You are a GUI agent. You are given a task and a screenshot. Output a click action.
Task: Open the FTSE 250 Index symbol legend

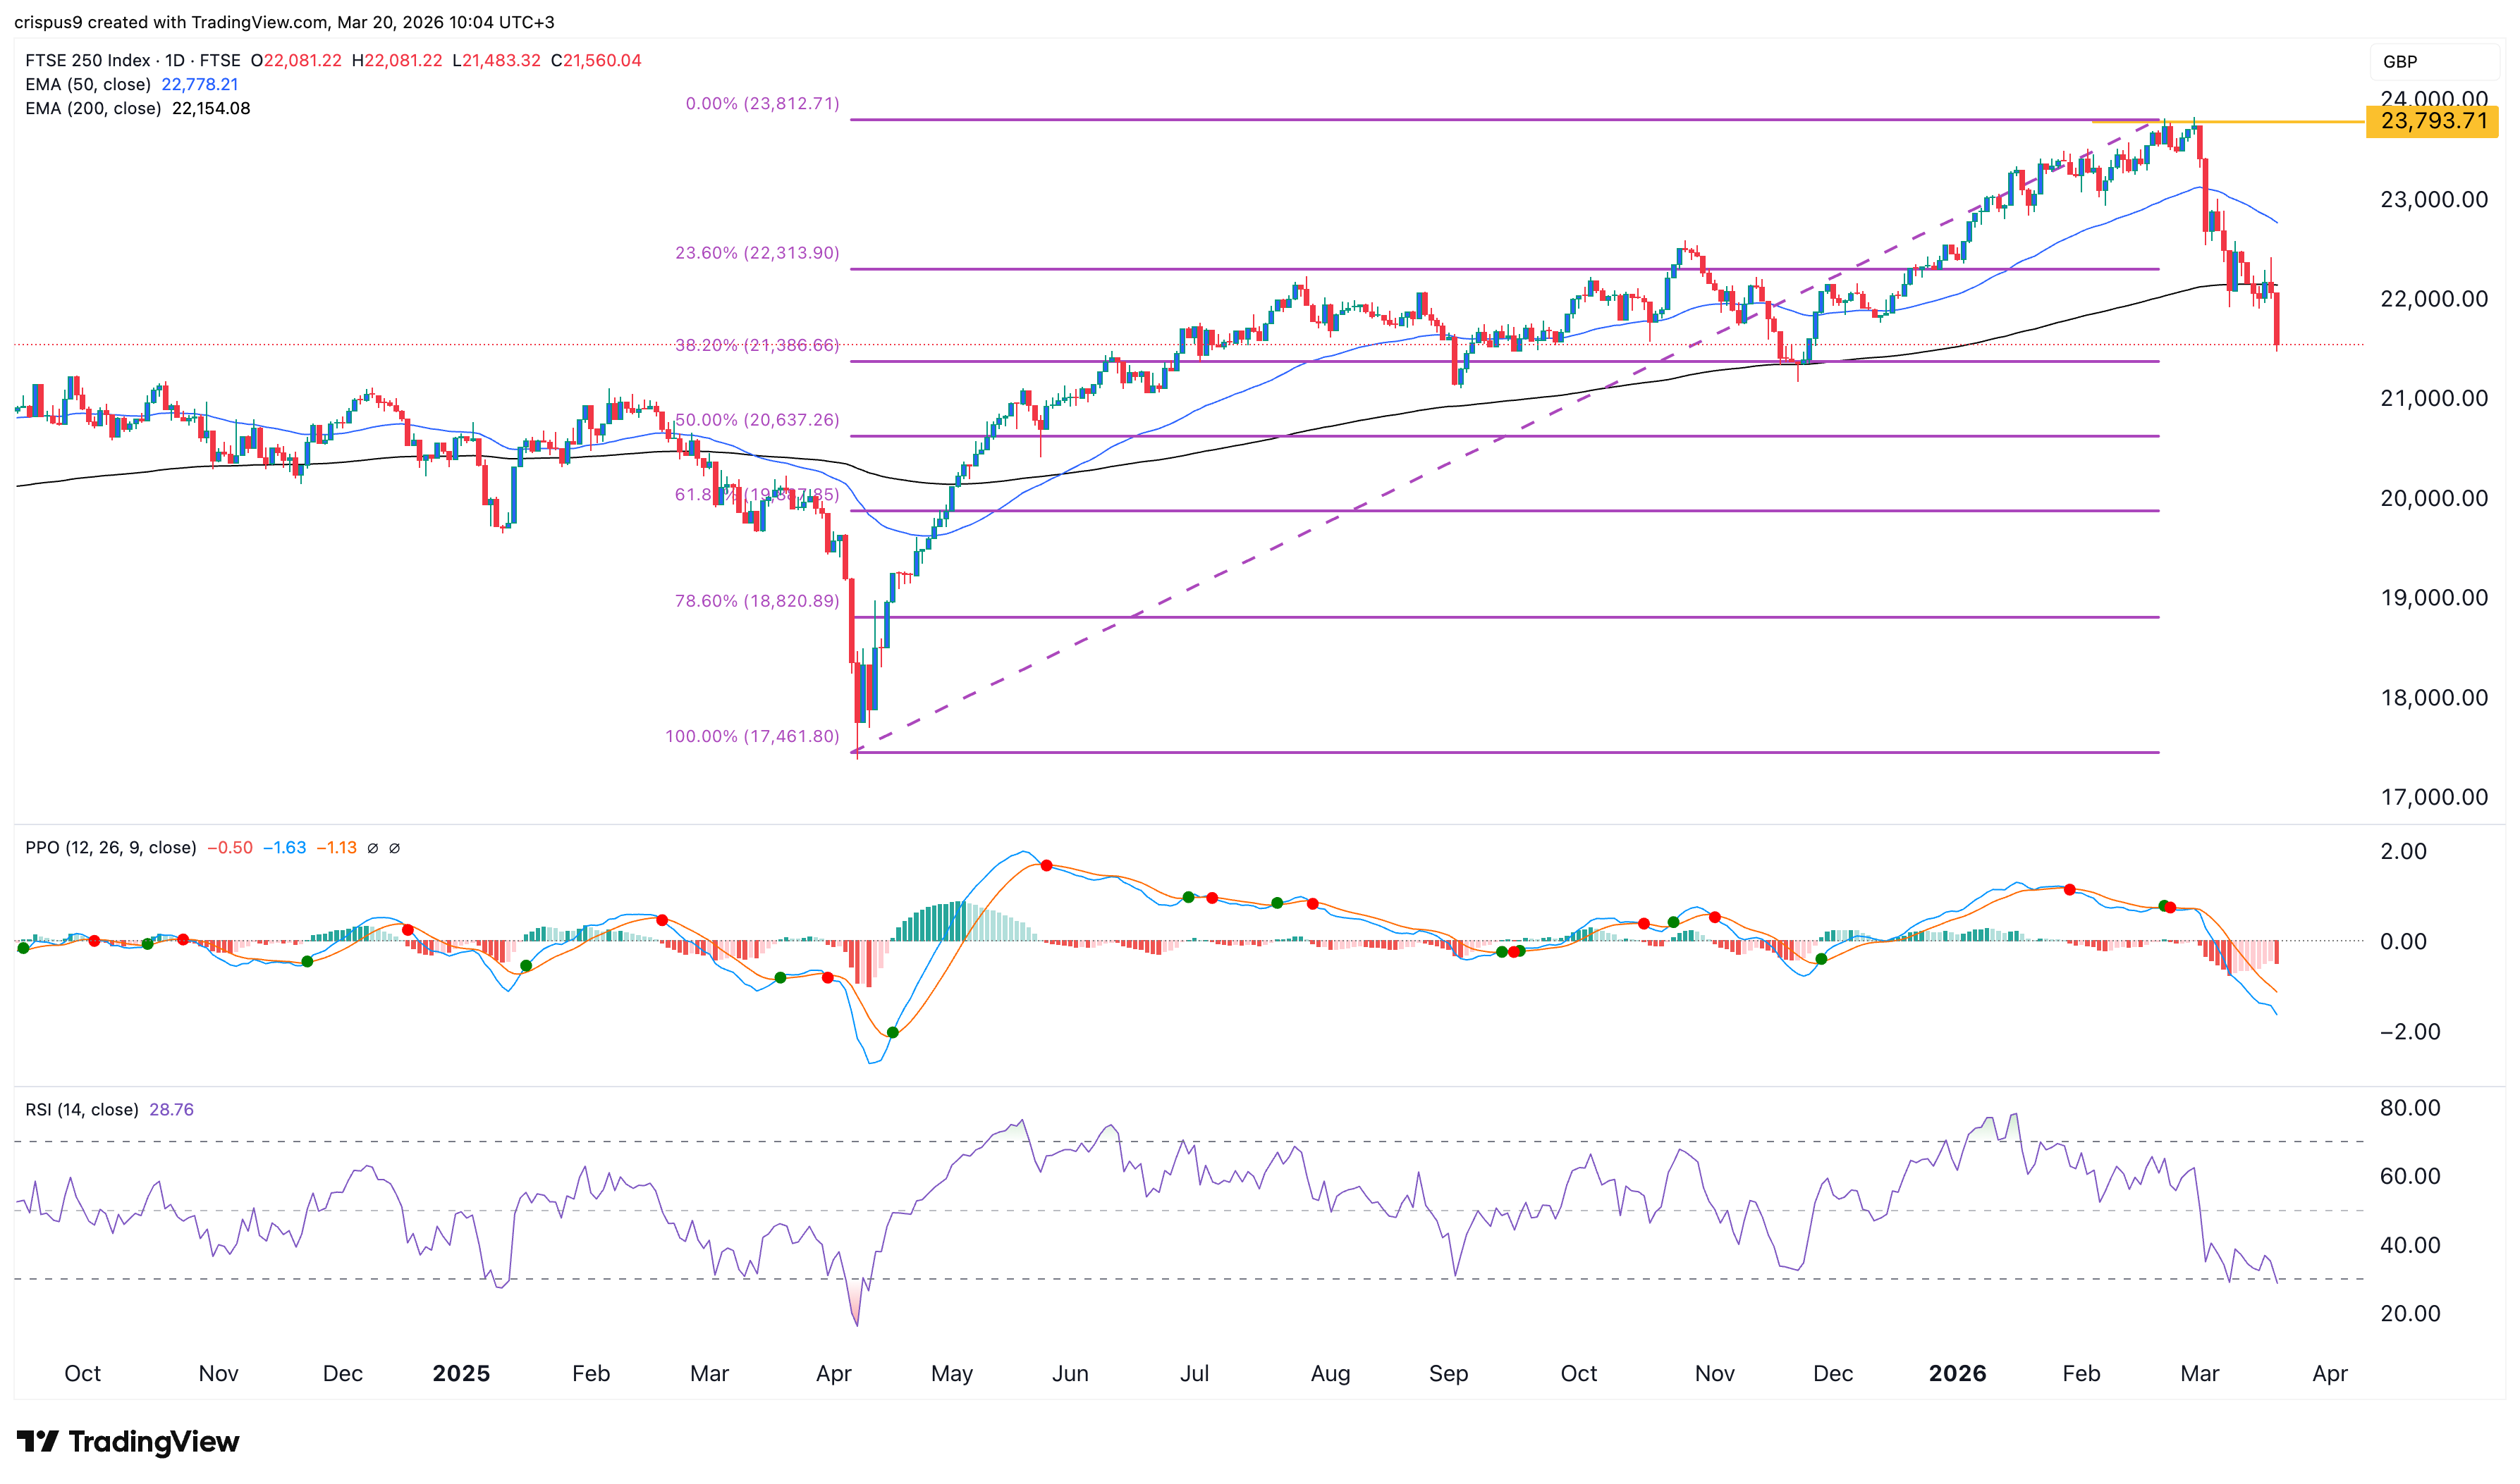pyautogui.click(x=88, y=60)
